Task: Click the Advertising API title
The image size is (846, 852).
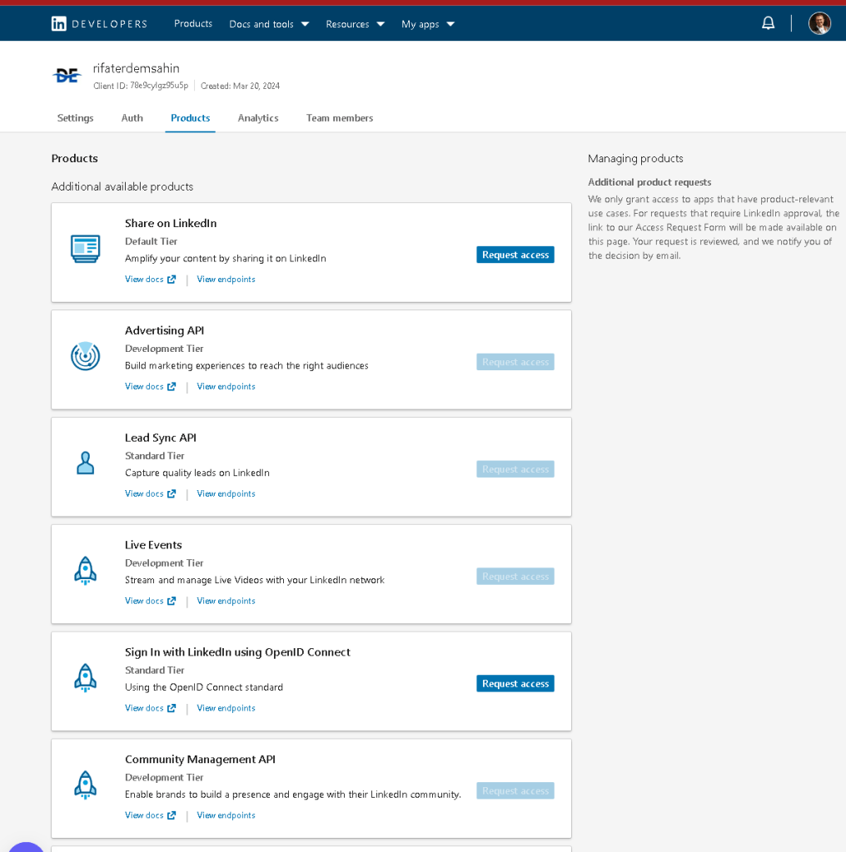Action: pyautogui.click(x=164, y=330)
